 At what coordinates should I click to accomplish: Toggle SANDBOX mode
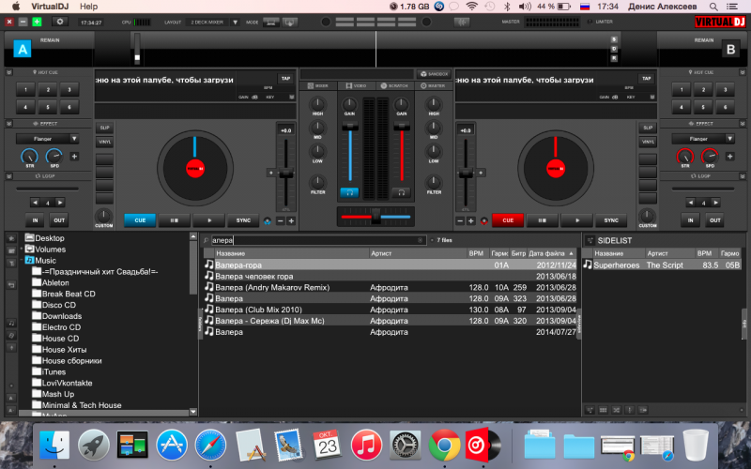(x=434, y=74)
